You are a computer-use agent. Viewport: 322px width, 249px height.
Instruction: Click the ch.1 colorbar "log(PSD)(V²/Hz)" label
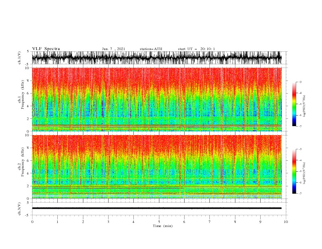point(305,106)
